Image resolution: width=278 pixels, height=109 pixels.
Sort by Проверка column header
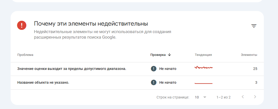(x=158, y=55)
